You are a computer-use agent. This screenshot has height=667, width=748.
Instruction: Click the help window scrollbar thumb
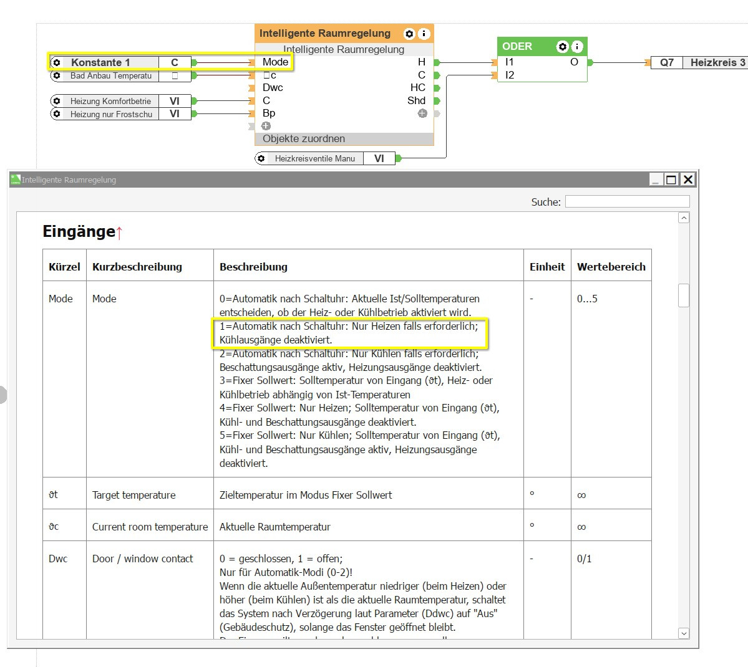(684, 295)
